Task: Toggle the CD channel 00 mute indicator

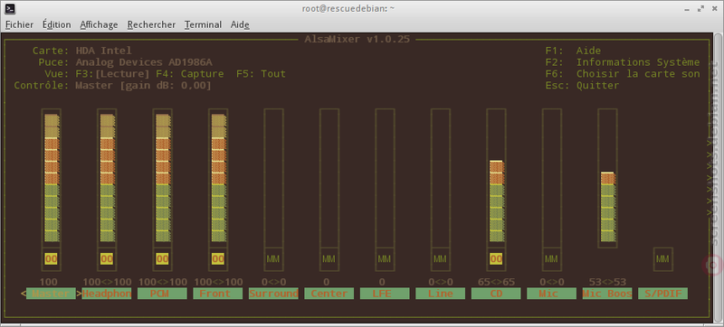Action: coord(496,259)
